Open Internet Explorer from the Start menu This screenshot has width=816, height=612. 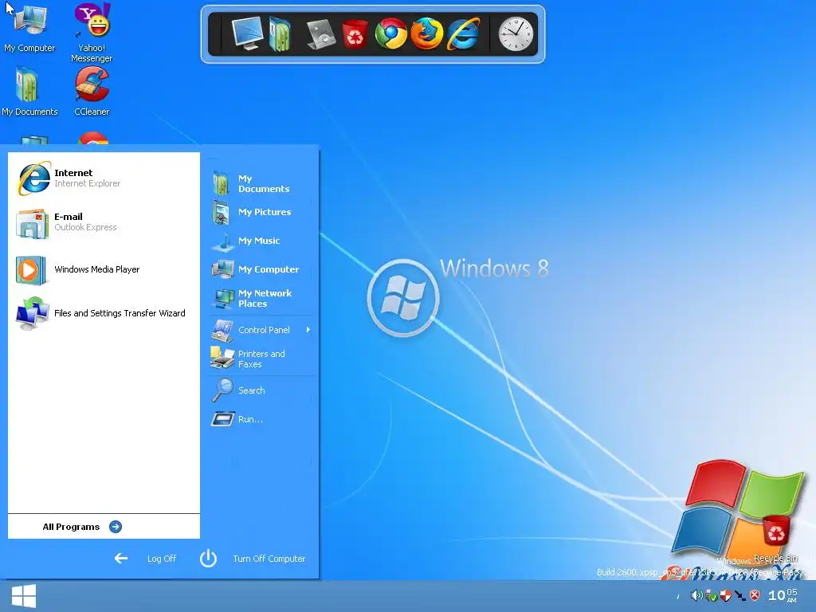104,178
